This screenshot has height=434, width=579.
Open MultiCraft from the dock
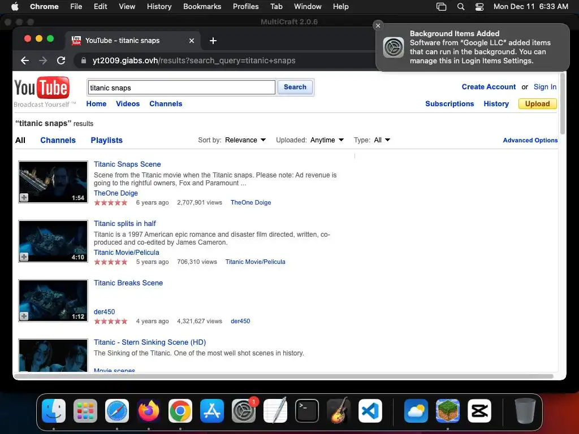tap(448, 411)
